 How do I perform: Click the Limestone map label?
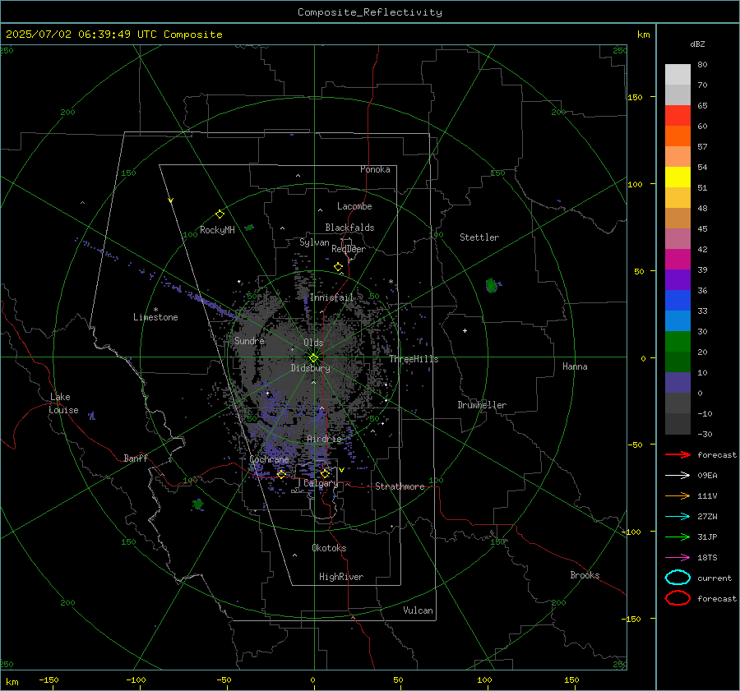pos(155,317)
